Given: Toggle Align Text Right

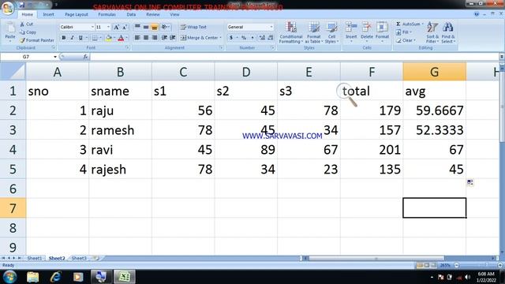Looking at the screenshot, I should 155,38.
